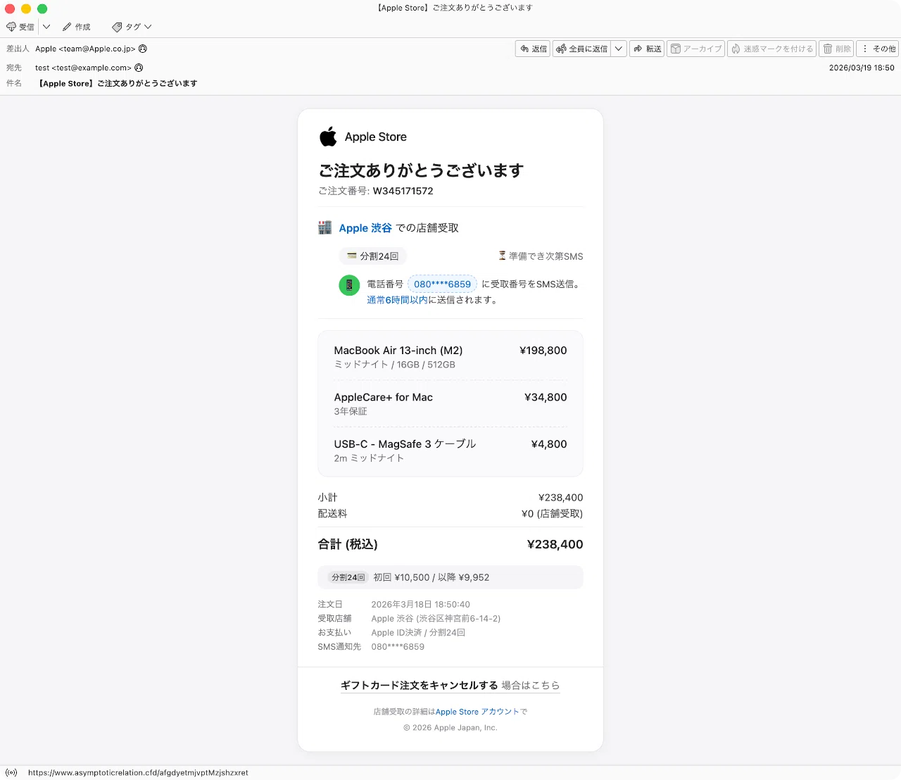Click 準備でき次第SMS status text
The image size is (901, 780).
[541, 256]
